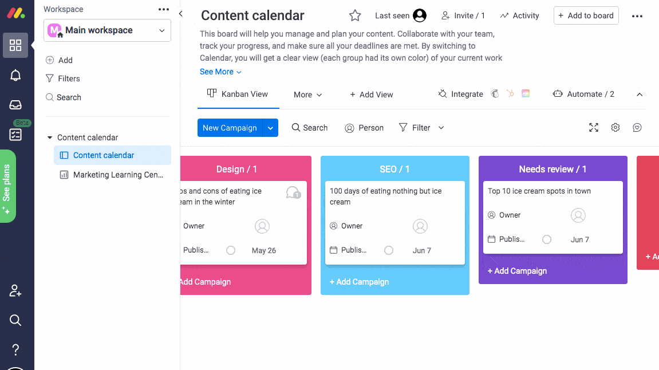Toggle status circle on Design card
The width and height of the screenshot is (659, 370).
231,250
